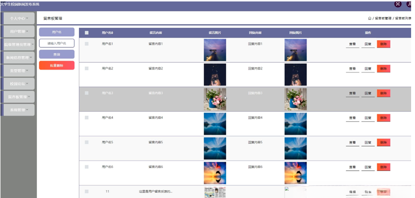
Task: Click the 留言内容 column header
Action: tap(156, 33)
